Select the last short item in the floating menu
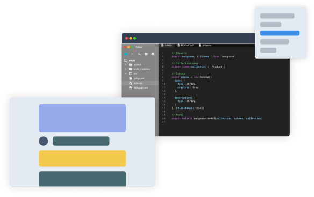Screen dimensions: 314x197 pos(268,50)
